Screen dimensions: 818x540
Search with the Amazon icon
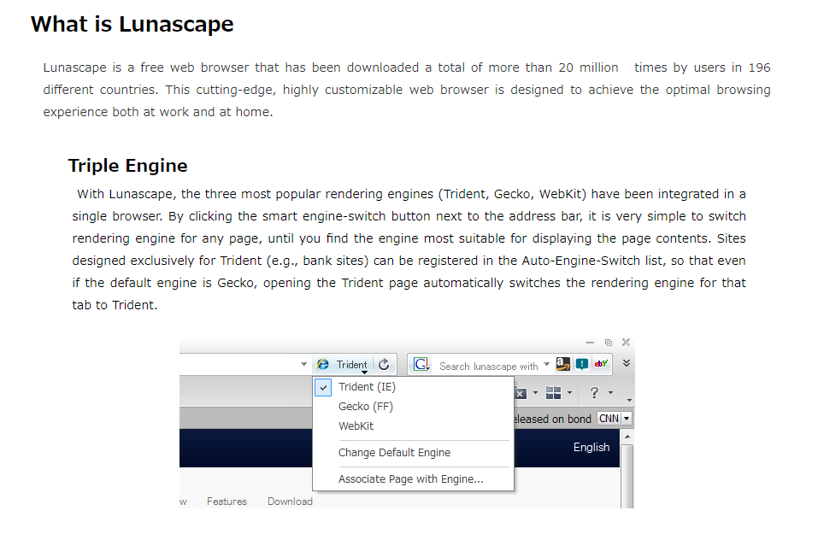pyautogui.click(x=563, y=364)
